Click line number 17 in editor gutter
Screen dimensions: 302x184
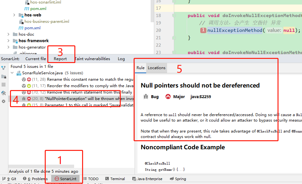pyautogui.click(x=158, y=8)
